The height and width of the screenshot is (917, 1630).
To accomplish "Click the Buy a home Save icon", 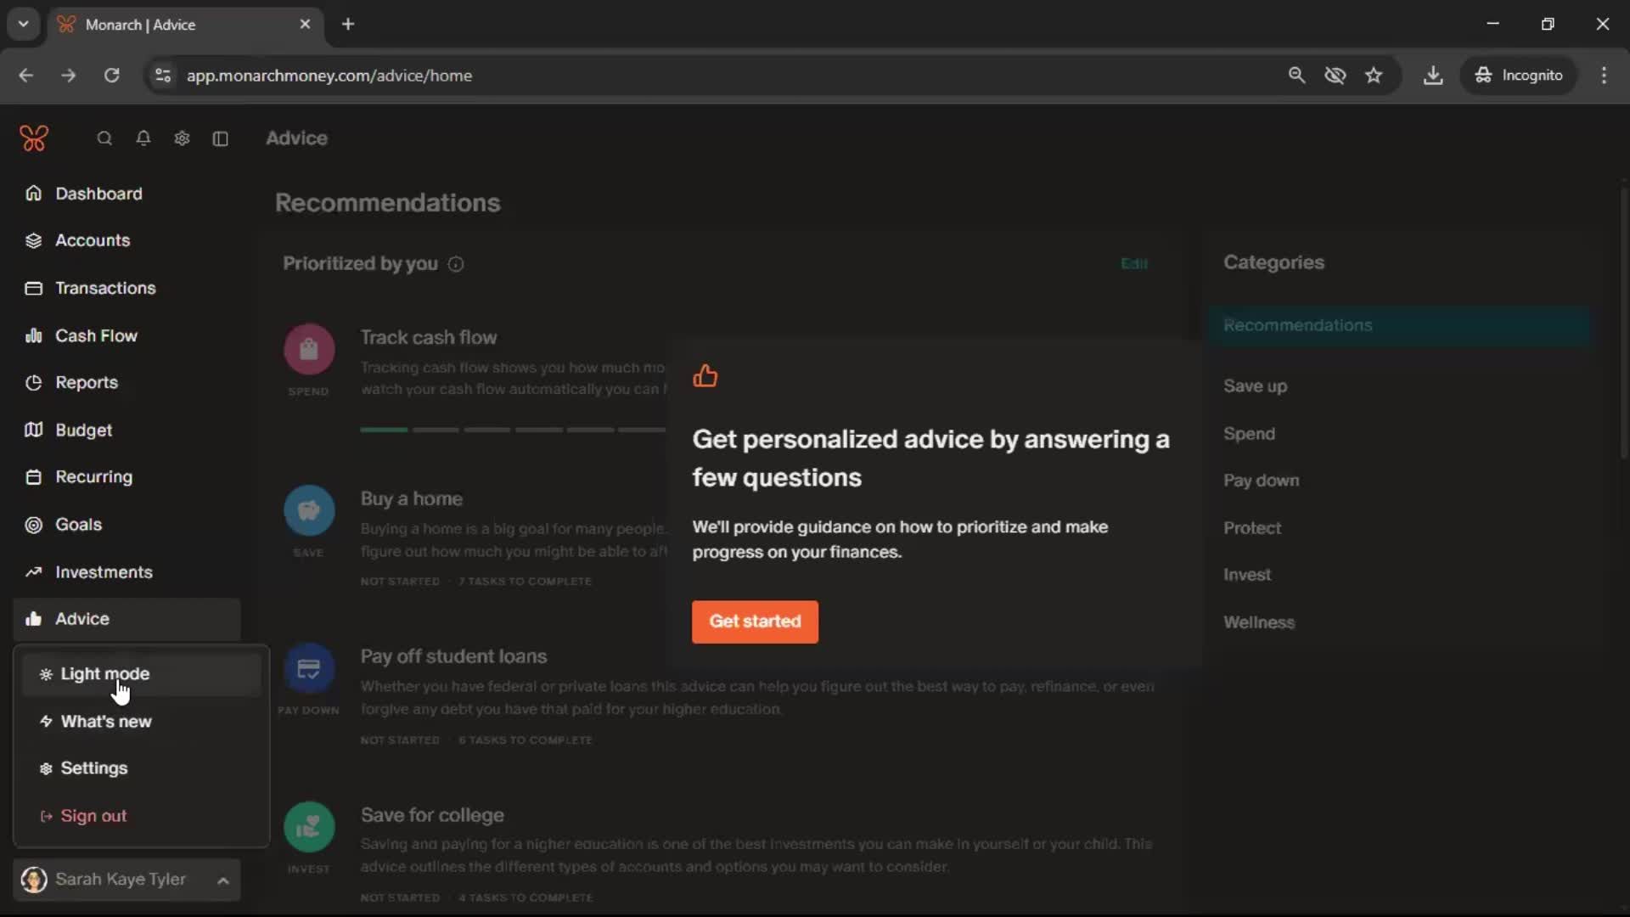I will click(309, 510).
